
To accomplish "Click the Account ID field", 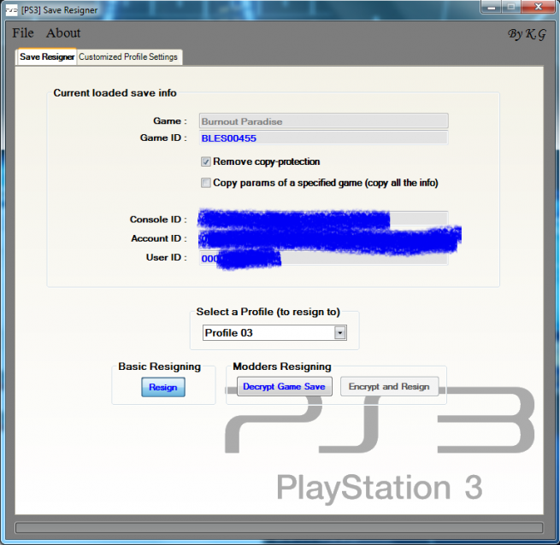I will click(323, 238).
